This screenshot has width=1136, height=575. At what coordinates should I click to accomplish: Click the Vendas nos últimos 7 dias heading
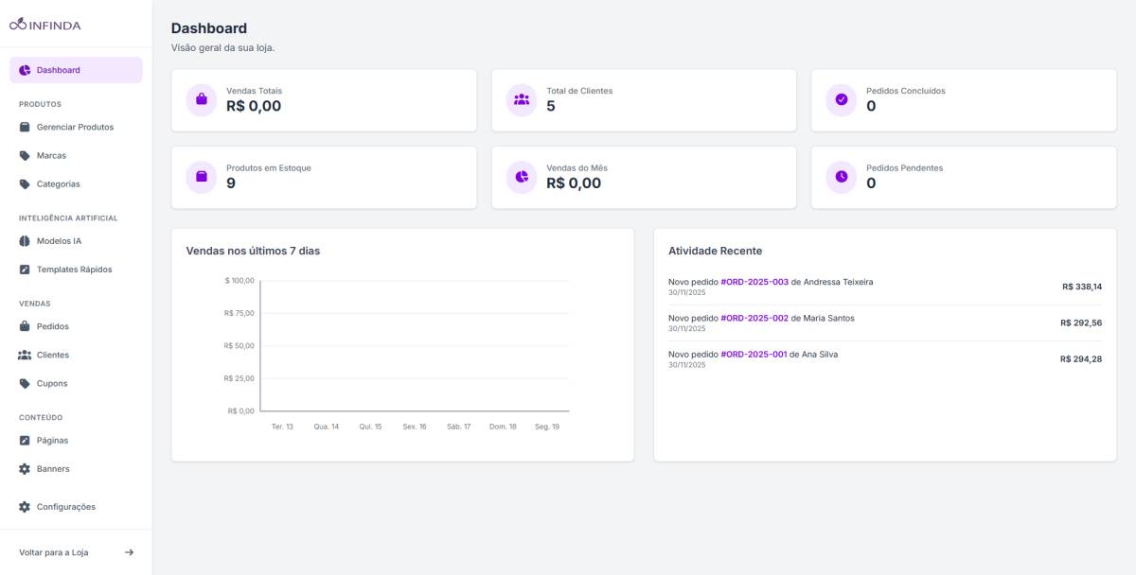pos(253,251)
